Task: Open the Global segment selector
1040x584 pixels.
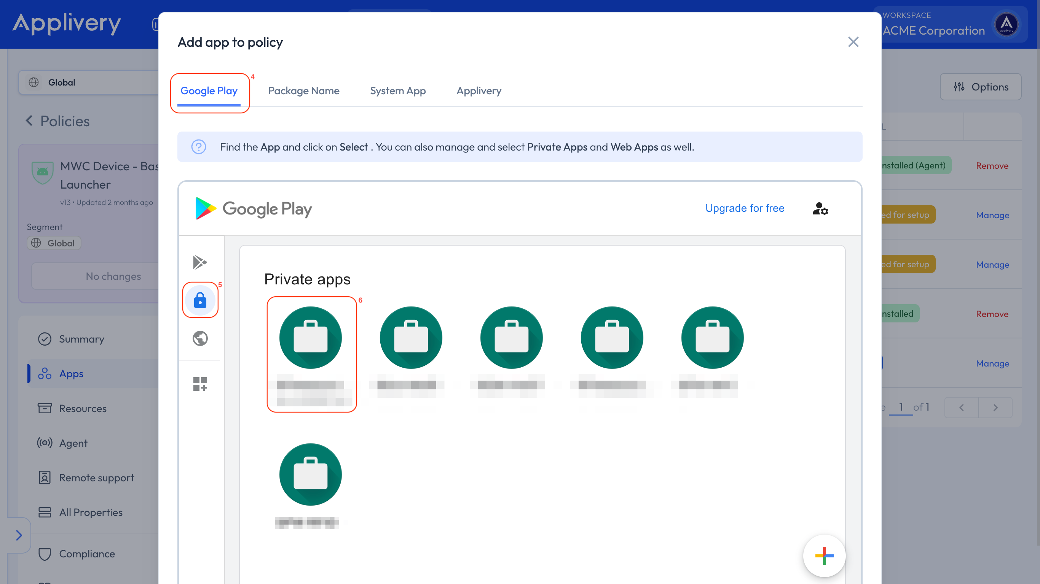Action: pyautogui.click(x=89, y=82)
